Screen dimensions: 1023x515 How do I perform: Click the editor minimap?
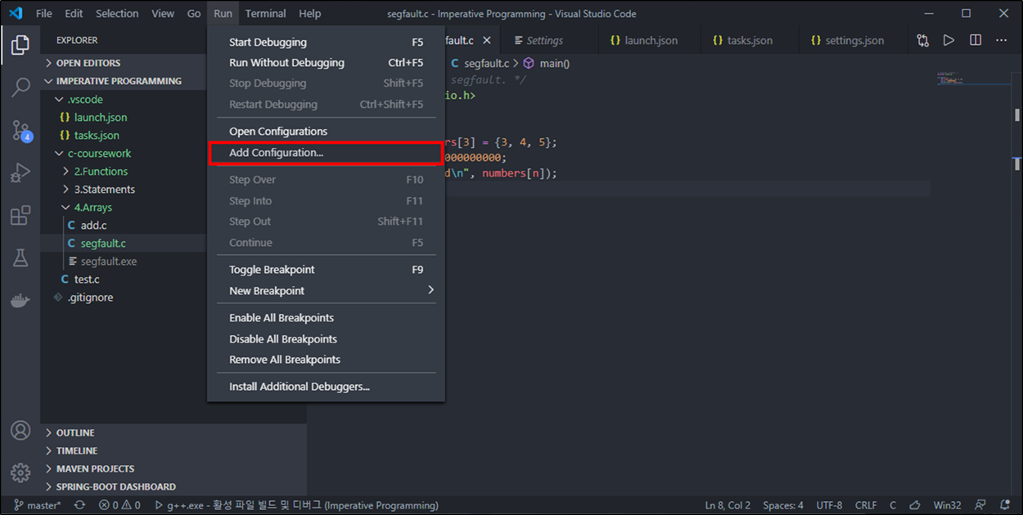point(972,78)
